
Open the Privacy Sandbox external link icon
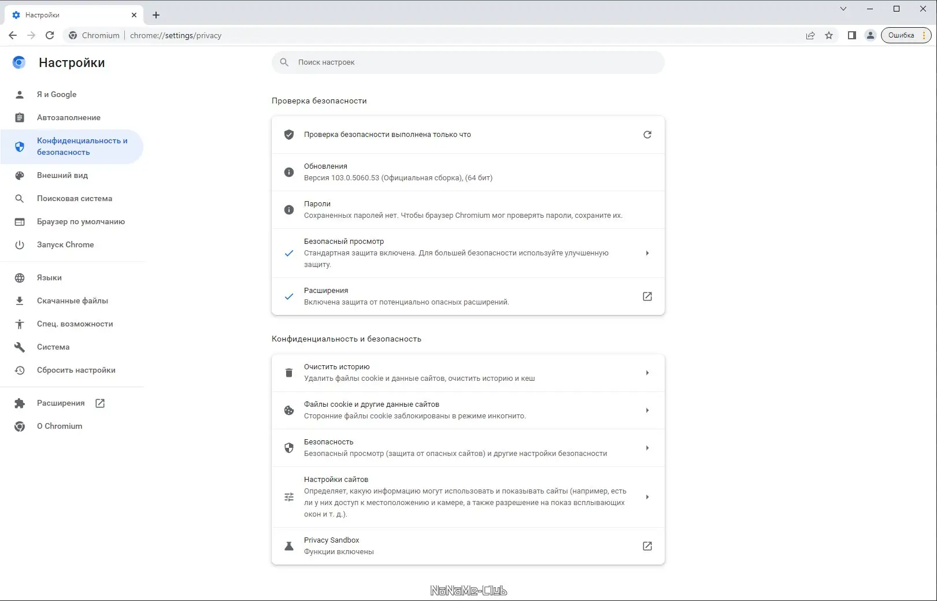pyautogui.click(x=647, y=546)
